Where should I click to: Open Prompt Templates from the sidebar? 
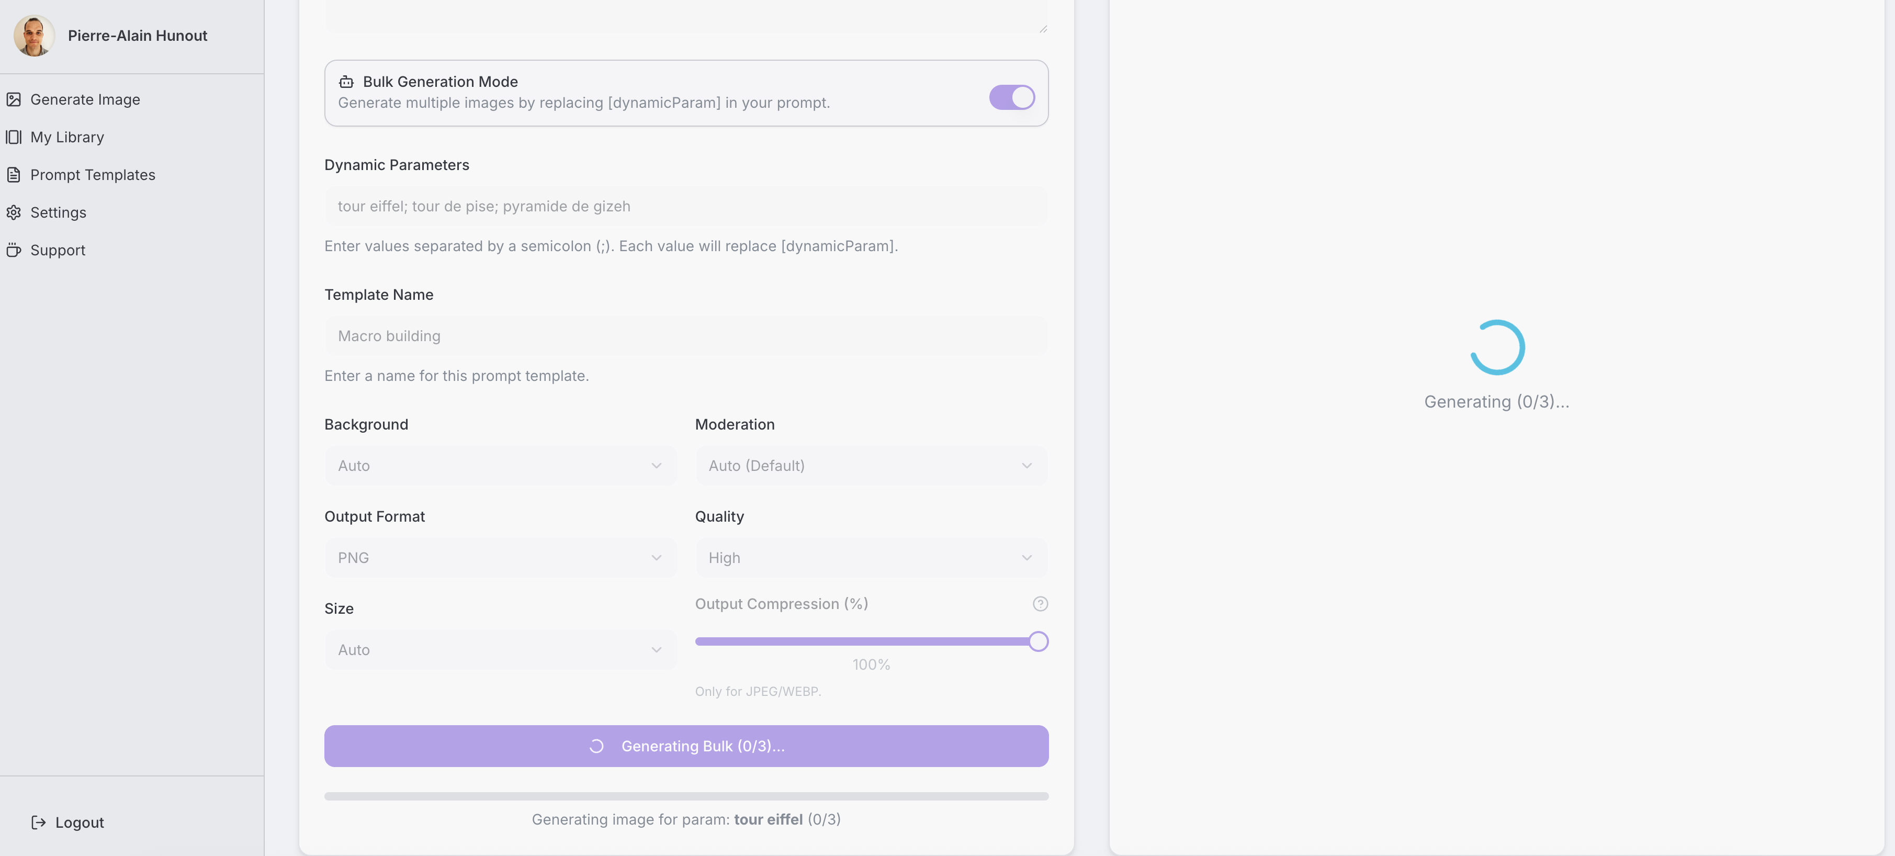click(93, 174)
